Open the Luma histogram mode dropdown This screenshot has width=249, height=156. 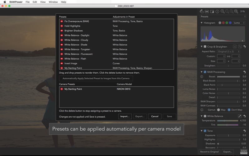coord(239,23)
